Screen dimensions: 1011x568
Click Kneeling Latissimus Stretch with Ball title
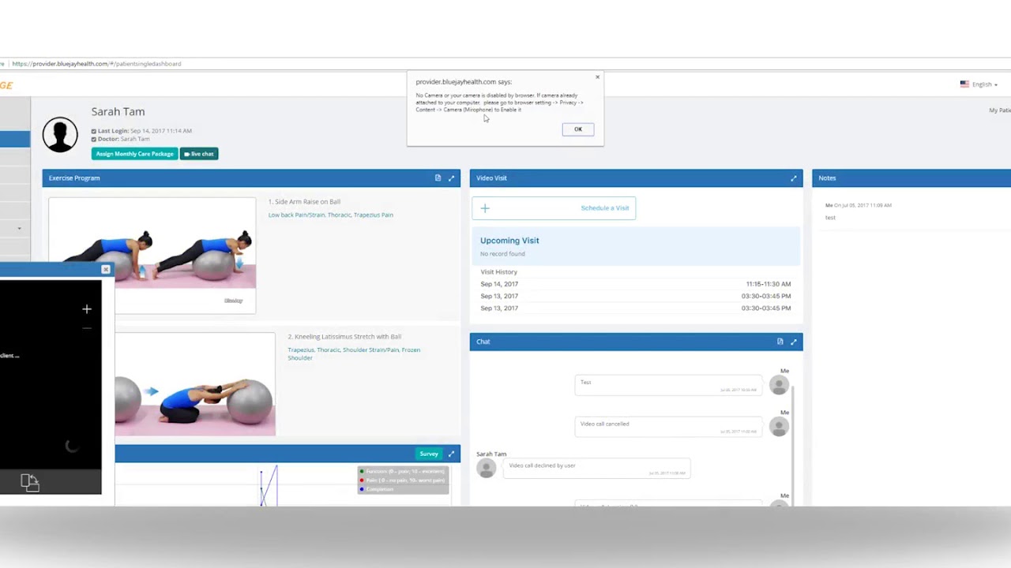[x=344, y=337]
